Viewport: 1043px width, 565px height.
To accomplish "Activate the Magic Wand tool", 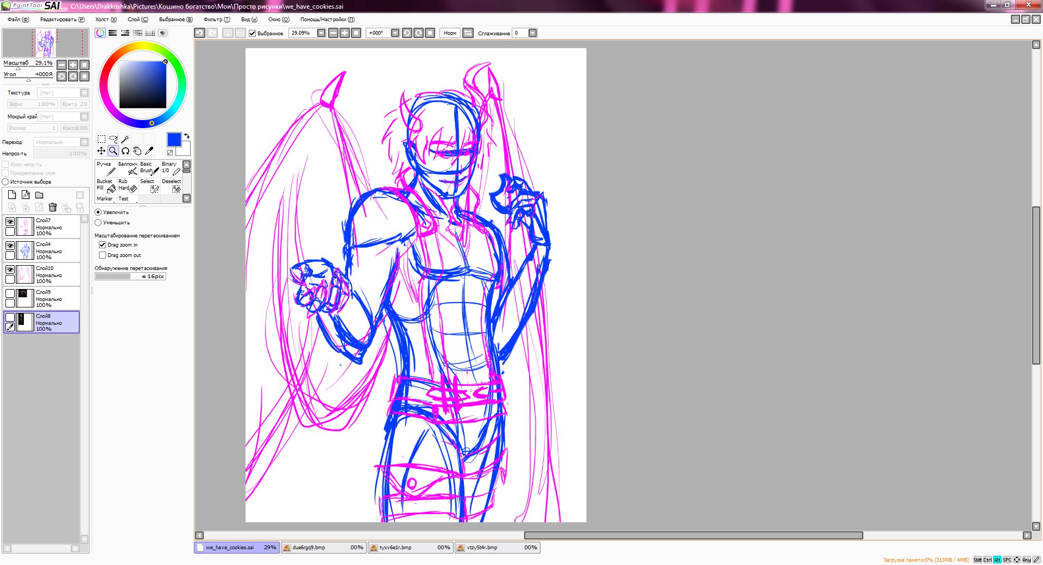I will (125, 139).
